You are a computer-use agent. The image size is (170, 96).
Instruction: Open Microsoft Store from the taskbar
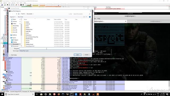(x=41, y=94)
